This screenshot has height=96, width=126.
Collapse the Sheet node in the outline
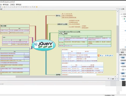pos(122,16)
